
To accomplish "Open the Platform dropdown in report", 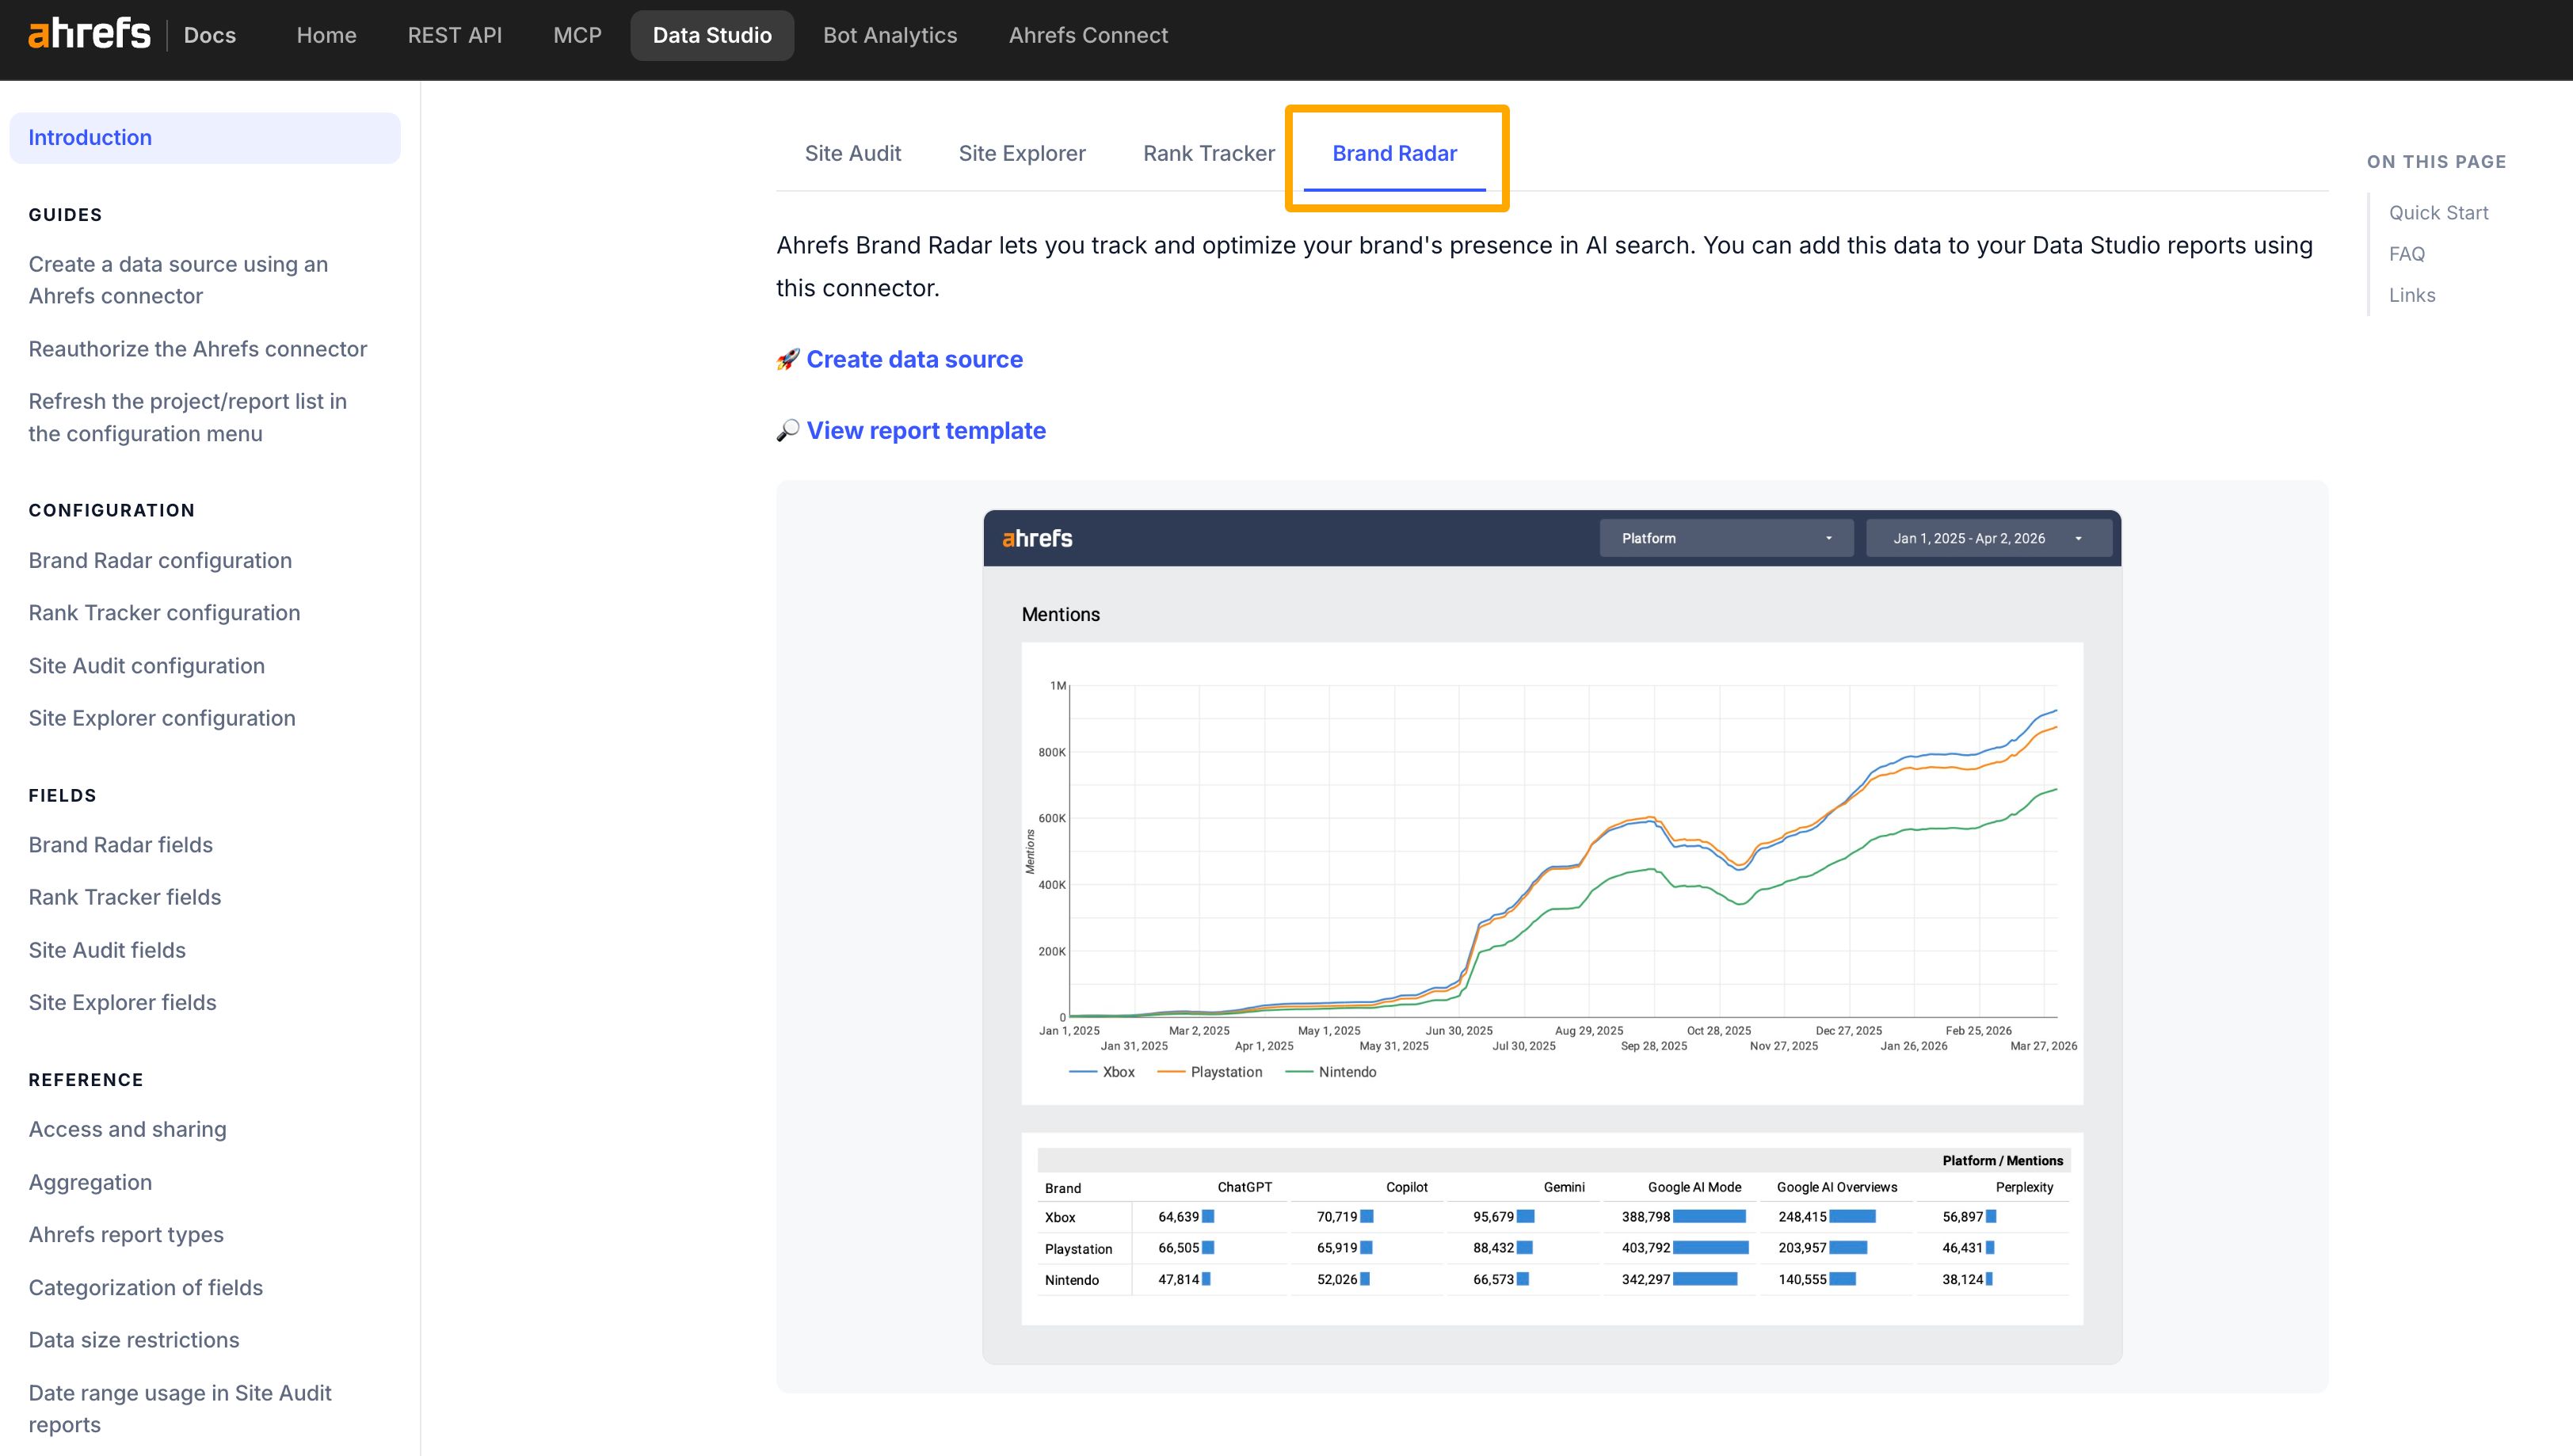I will (x=1726, y=538).
